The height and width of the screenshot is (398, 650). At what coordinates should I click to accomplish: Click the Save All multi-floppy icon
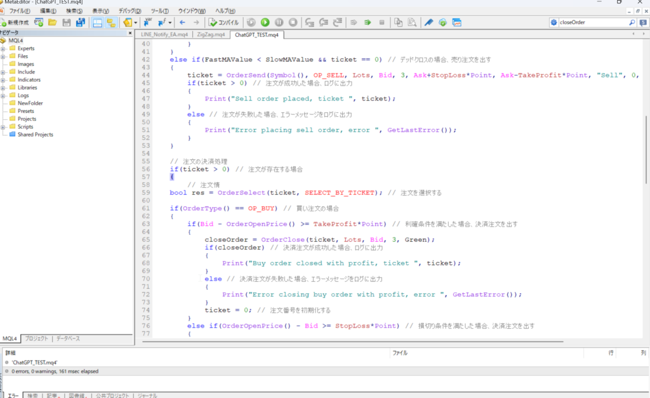click(x=80, y=22)
